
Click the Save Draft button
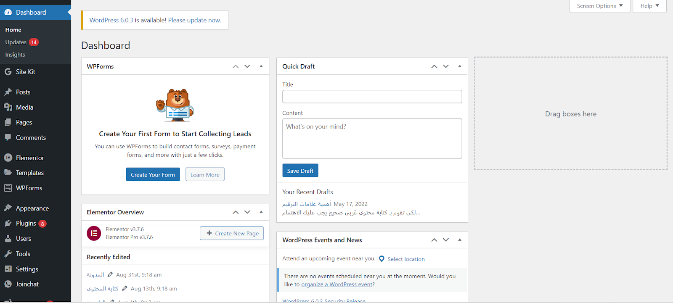[300, 171]
